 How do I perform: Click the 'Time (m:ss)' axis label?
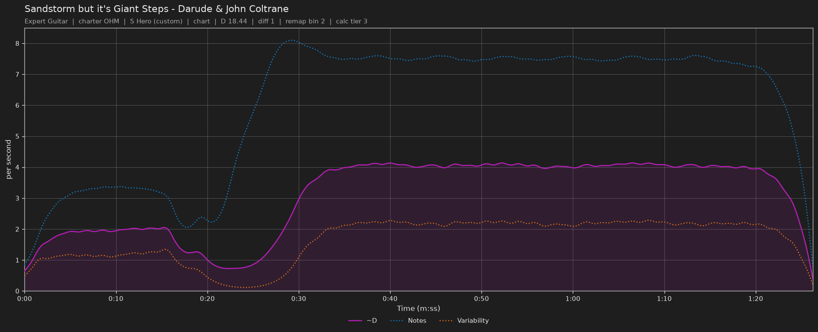coord(418,308)
